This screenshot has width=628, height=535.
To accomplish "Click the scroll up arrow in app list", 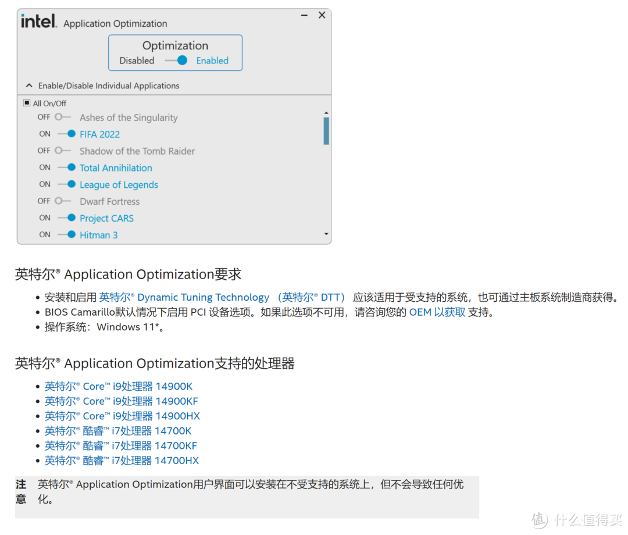I will pyautogui.click(x=326, y=113).
